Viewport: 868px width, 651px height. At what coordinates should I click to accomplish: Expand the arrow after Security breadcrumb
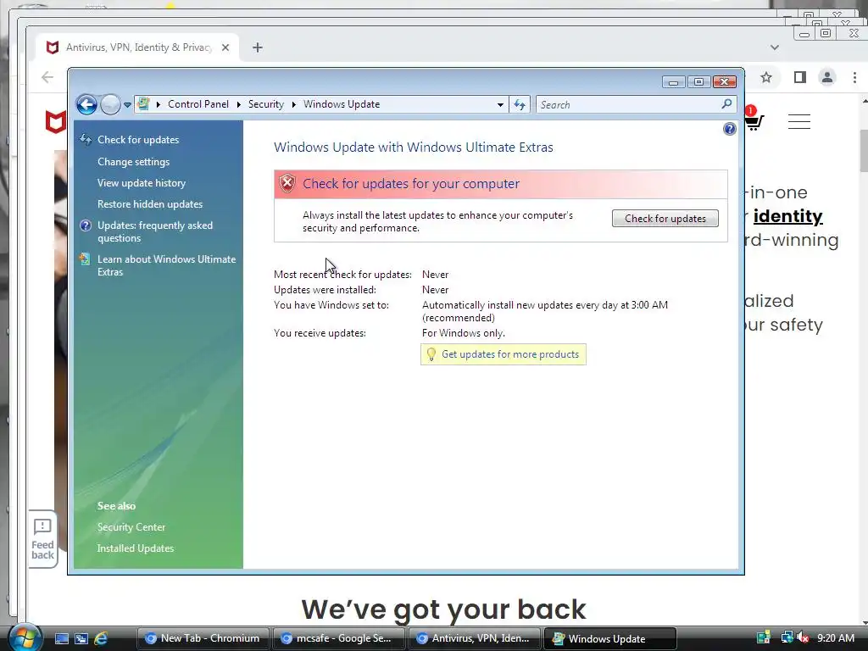294,104
